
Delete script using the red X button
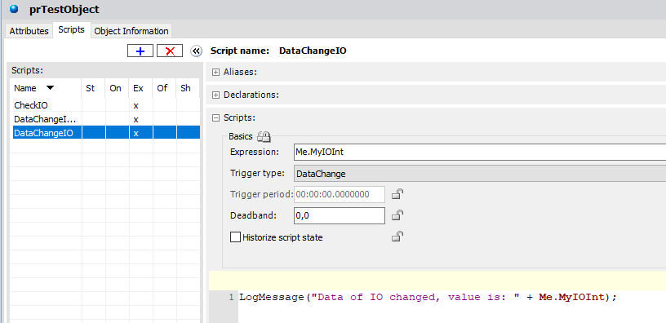[x=170, y=51]
